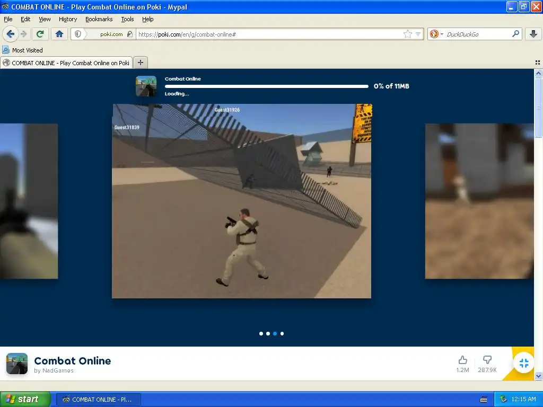Screen dimensions: 543x407
Task: Click the system clock 12:15 AM
Action: 523,399
